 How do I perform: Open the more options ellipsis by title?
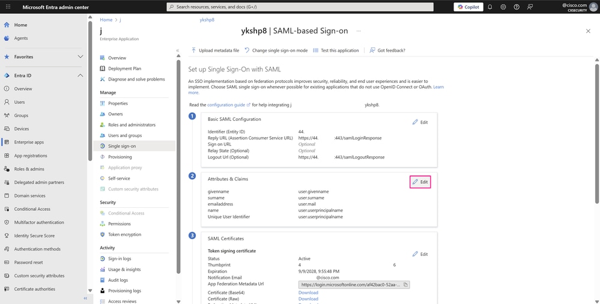click(359, 31)
